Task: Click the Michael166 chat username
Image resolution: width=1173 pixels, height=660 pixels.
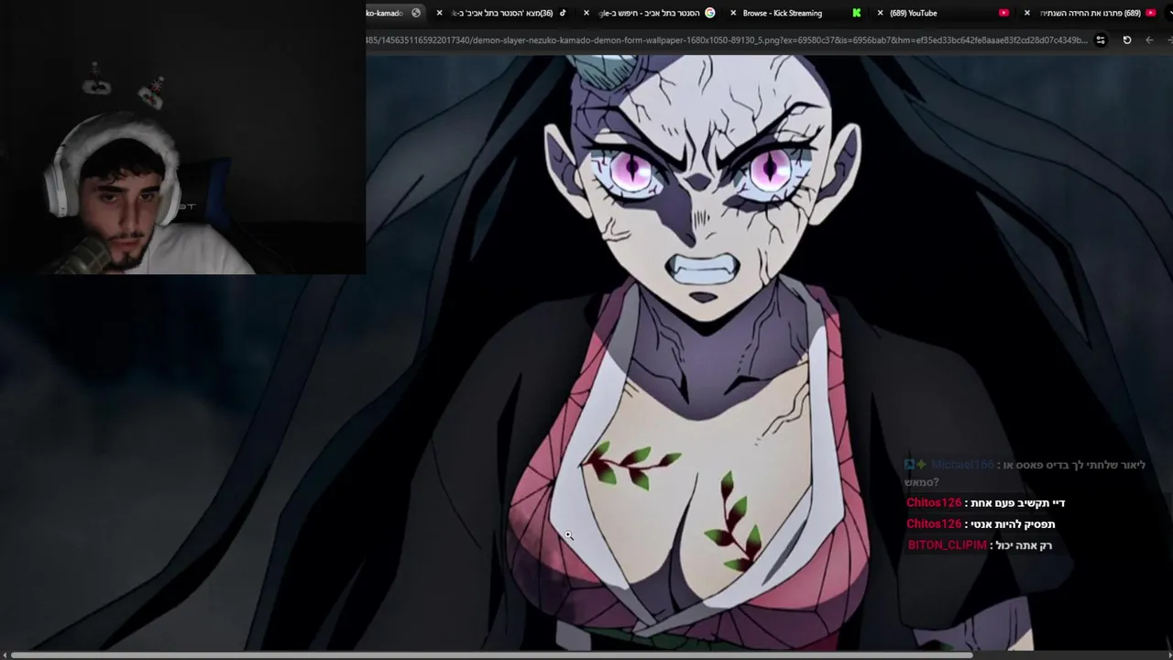Action: (962, 466)
